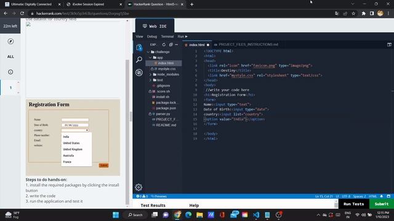The height and width of the screenshot is (221, 394).
Task: Open the Debug (no-bug) icon in IDE sidebar
Action: [139, 72]
